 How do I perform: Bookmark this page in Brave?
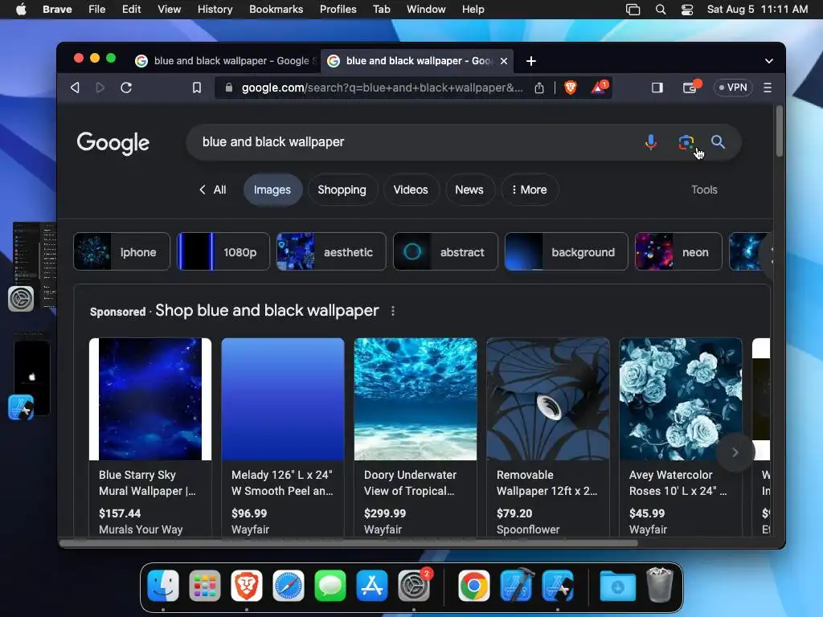coord(197,88)
